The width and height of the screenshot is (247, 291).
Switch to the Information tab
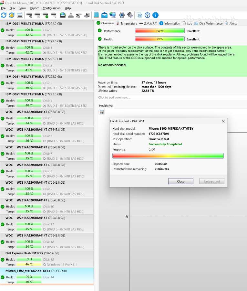pyautogui.click(x=170, y=23)
